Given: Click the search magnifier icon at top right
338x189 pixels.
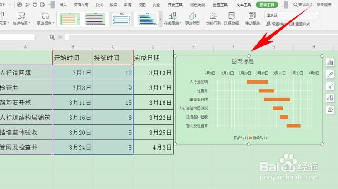Looking at the screenshot, I should 296,5.
